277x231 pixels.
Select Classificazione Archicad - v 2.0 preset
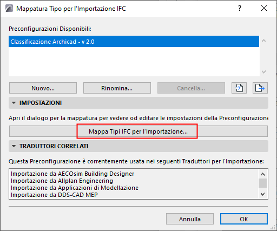click(134, 42)
